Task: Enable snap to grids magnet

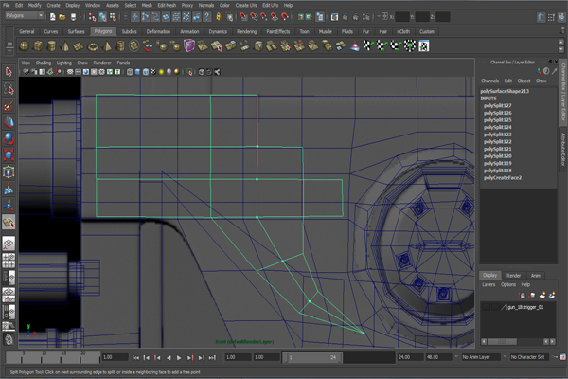Action: pyautogui.click(x=243, y=17)
